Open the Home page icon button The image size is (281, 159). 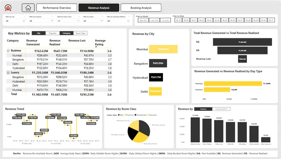28,8
